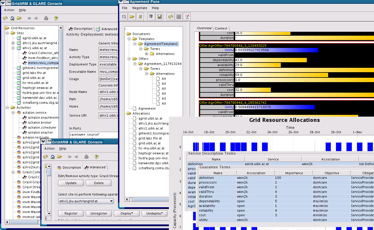Switch to the Context tab in Agreement Pane
Image resolution: width=374 pixels, height=230 pixels.
pos(221,28)
